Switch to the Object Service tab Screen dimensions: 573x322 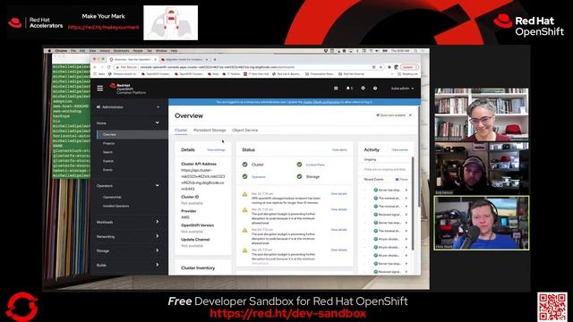(x=244, y=131)
